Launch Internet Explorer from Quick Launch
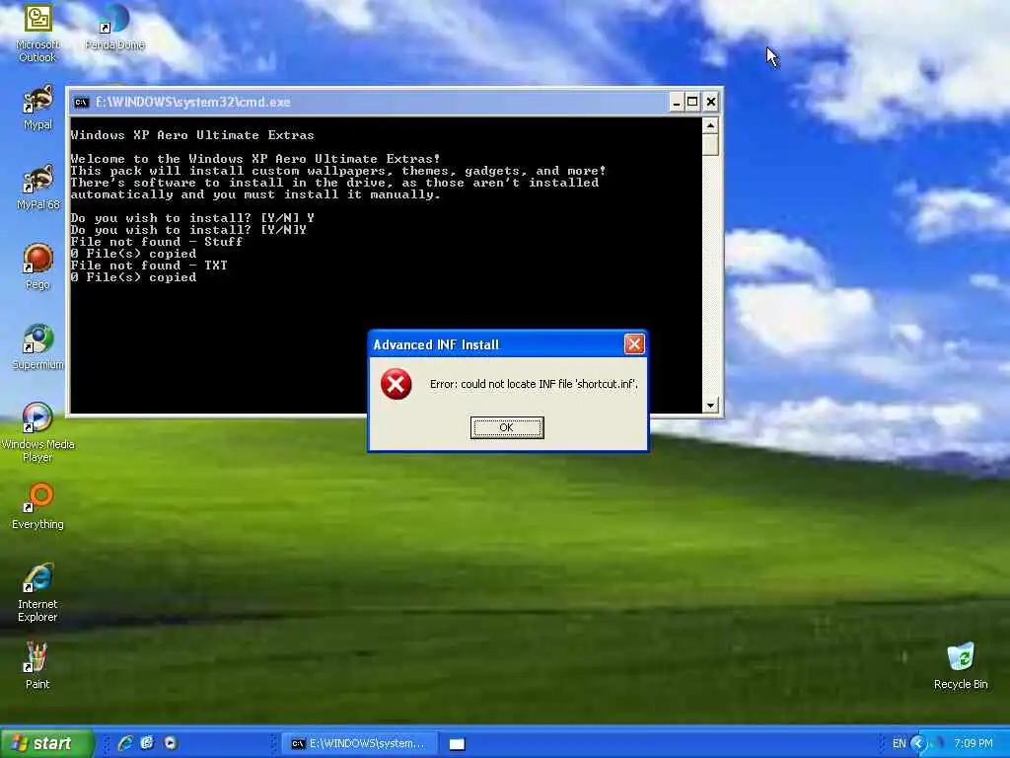 pyautogui.click(x=125, y=743)
